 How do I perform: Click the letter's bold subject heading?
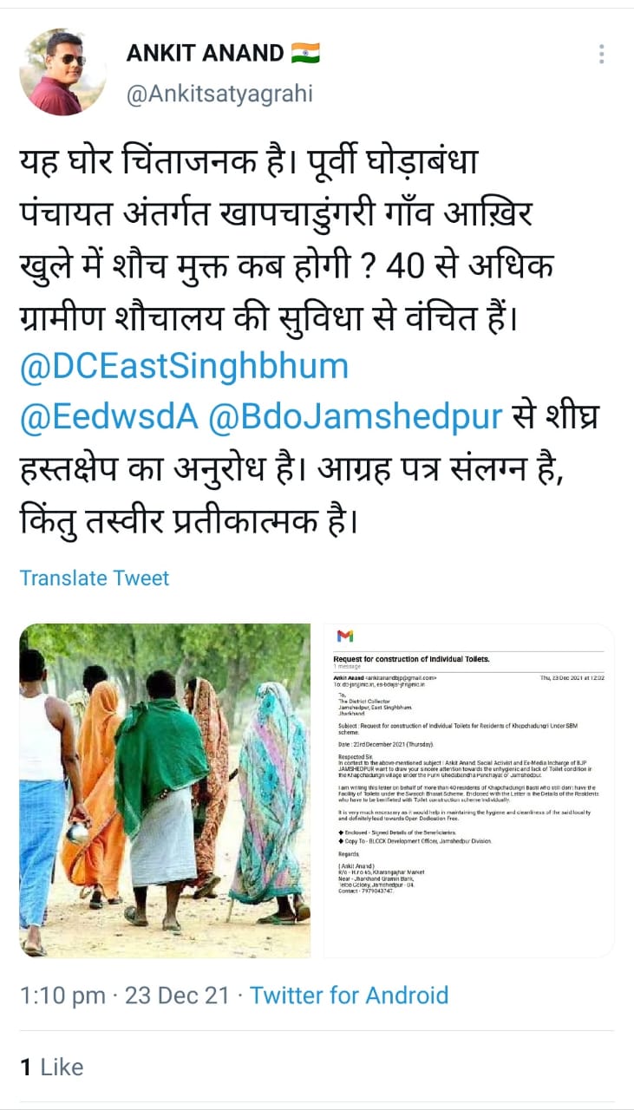(412, 659)
